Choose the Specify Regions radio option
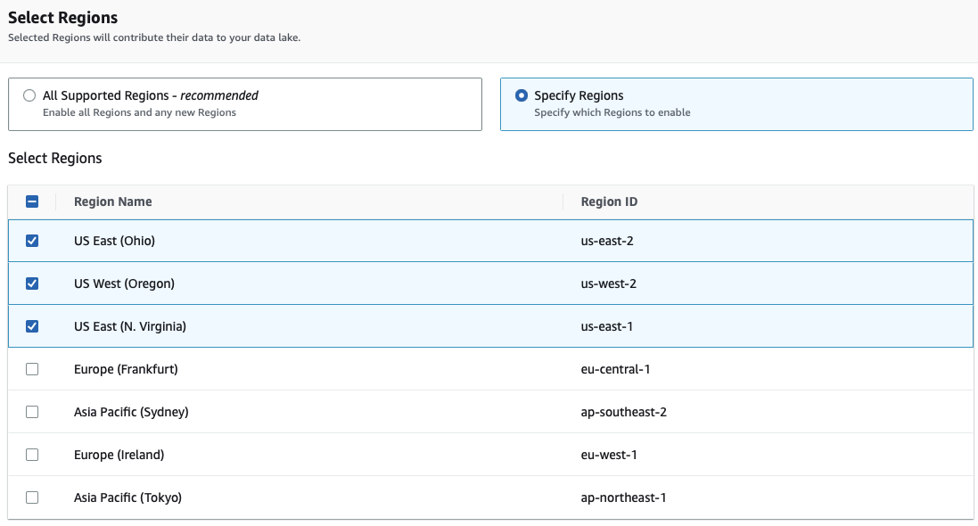The image size is (978, 526). 522,95
